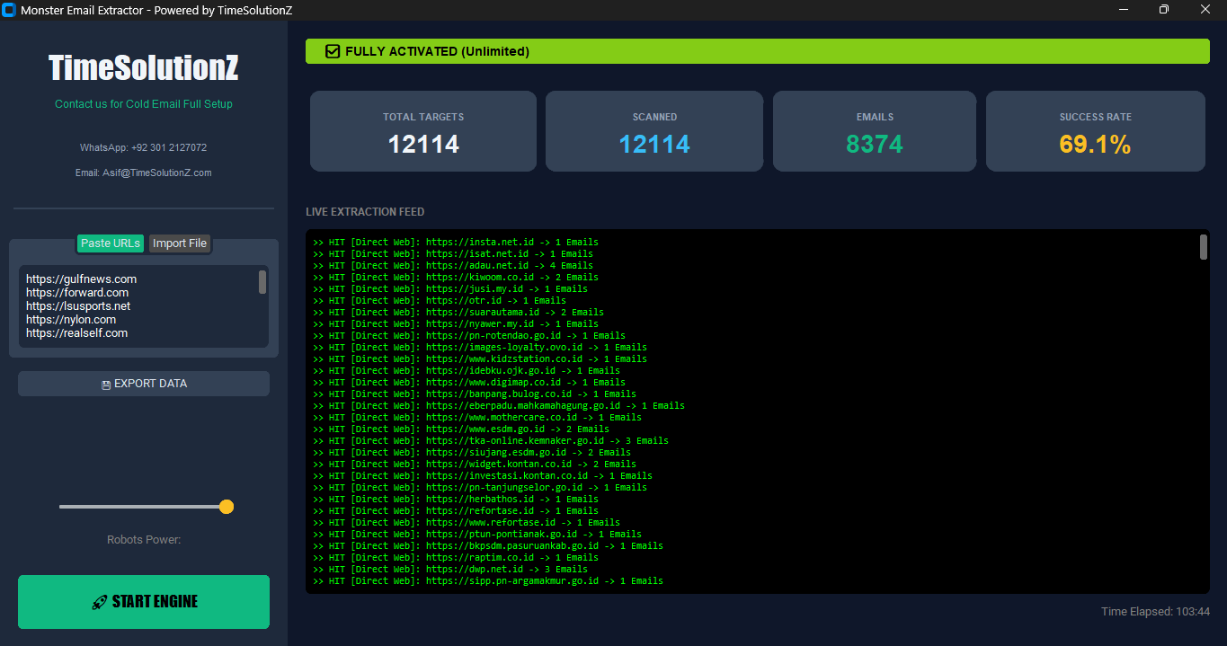Click the floppy disk icon on Export Data

tap(106, 385)
